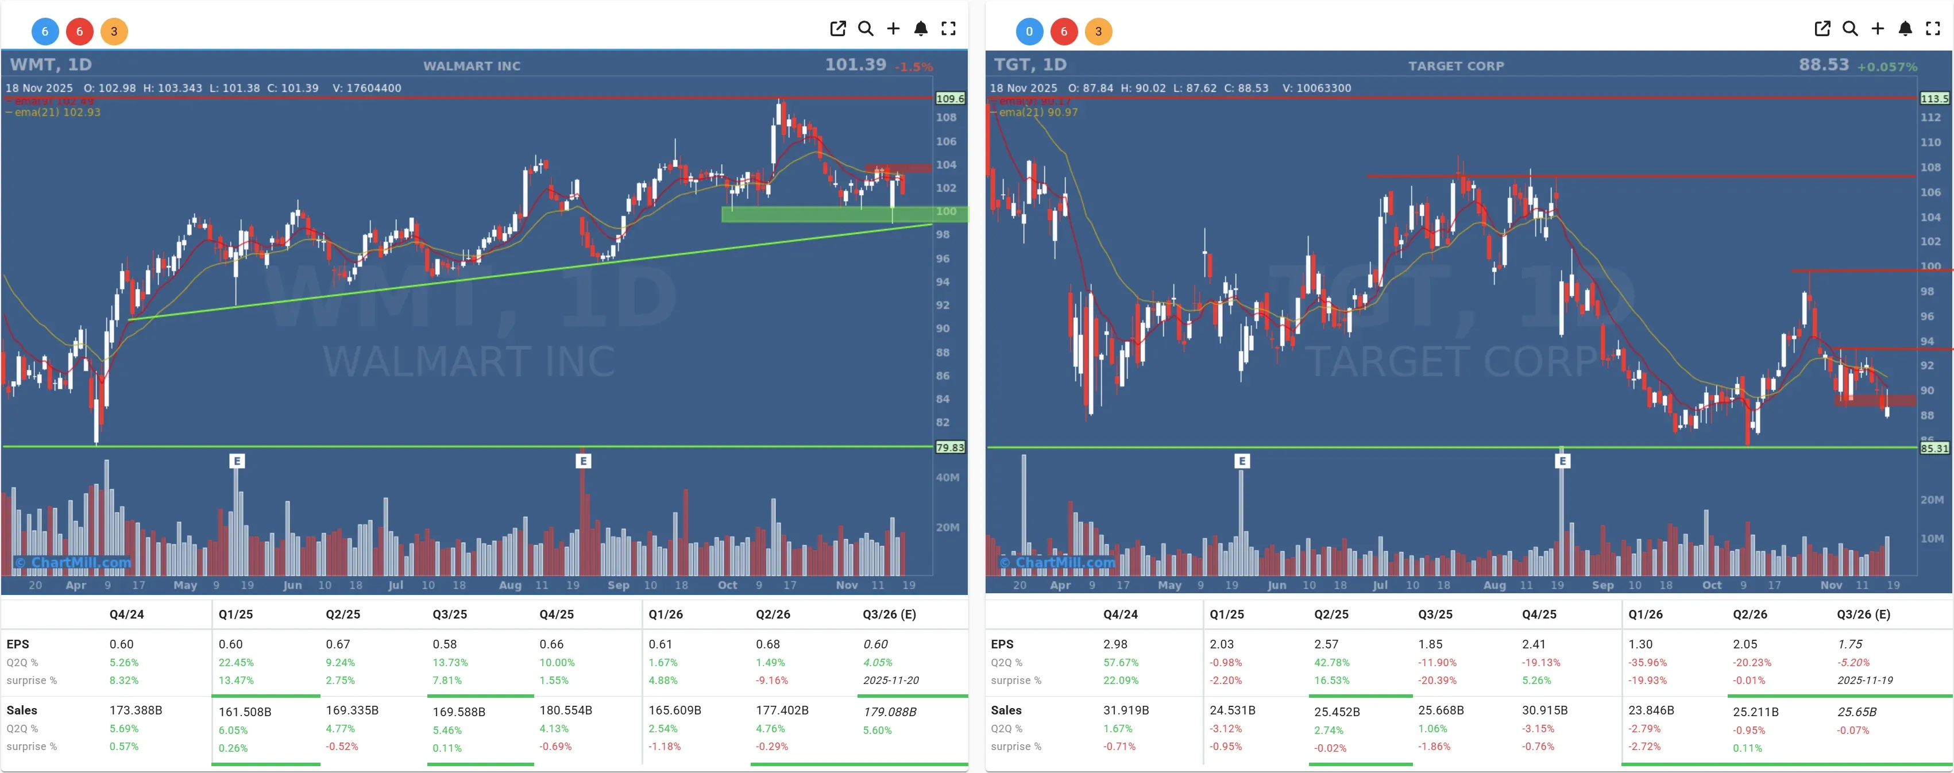Toggle fullscreen mode on the WMT chart
The image size is (1954, 773).
tap(948, 28)
